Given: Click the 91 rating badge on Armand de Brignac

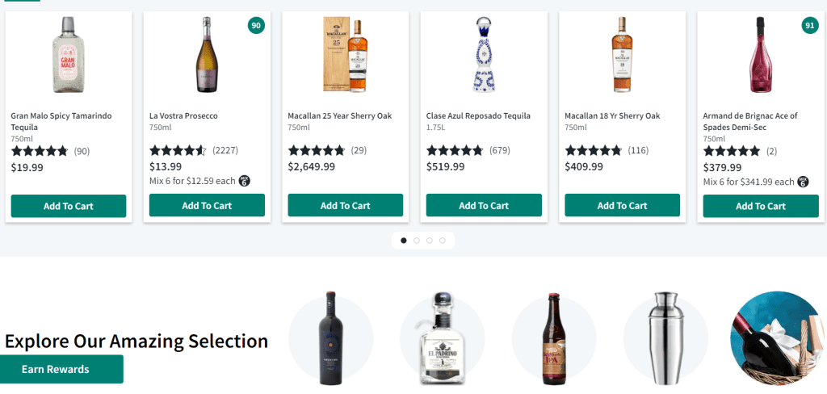Looking at the screenshot, I should [810, 26].
